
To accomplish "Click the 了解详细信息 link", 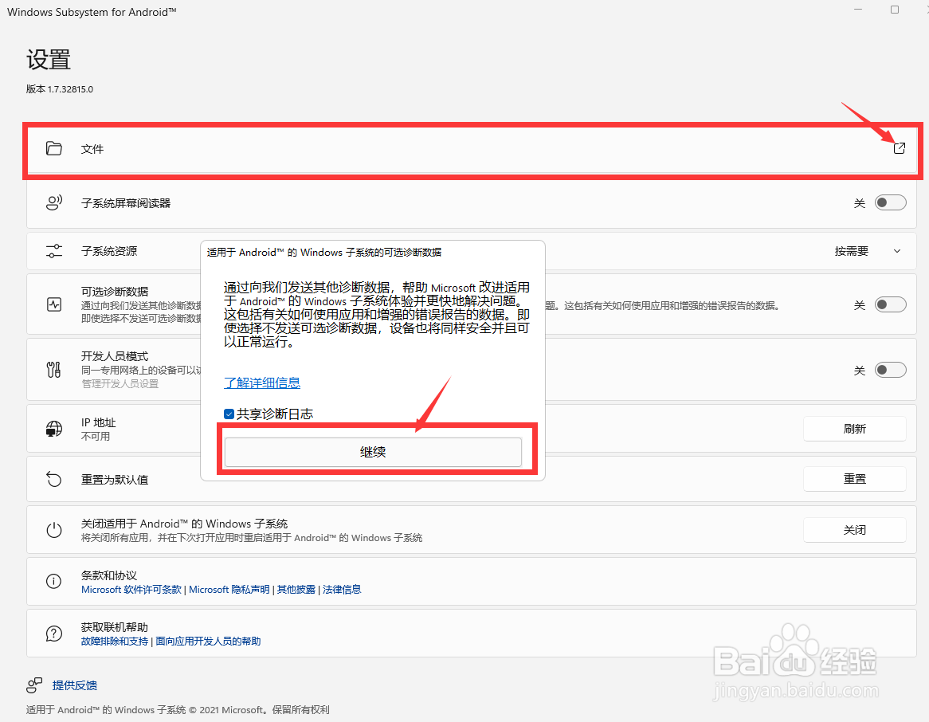I will tap(262, 383).
